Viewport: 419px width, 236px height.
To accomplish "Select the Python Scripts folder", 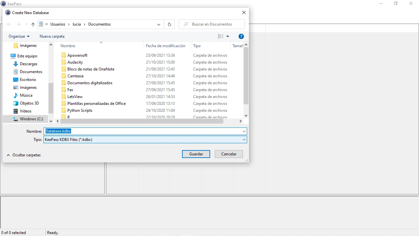I will point(80,110).
